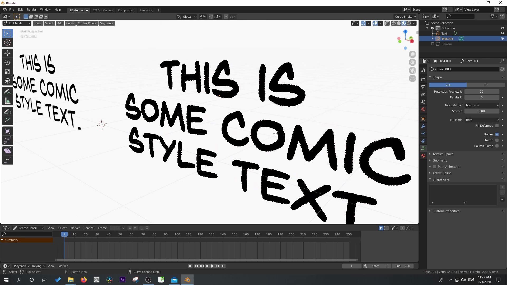Open the Modifier properties wrench tab

click(423, 126)
